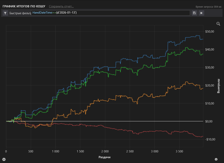The height and width of the screenshot is (163, 224).
Task: Click the Выигрыш vertical axis label
Action: pos(219,86)
